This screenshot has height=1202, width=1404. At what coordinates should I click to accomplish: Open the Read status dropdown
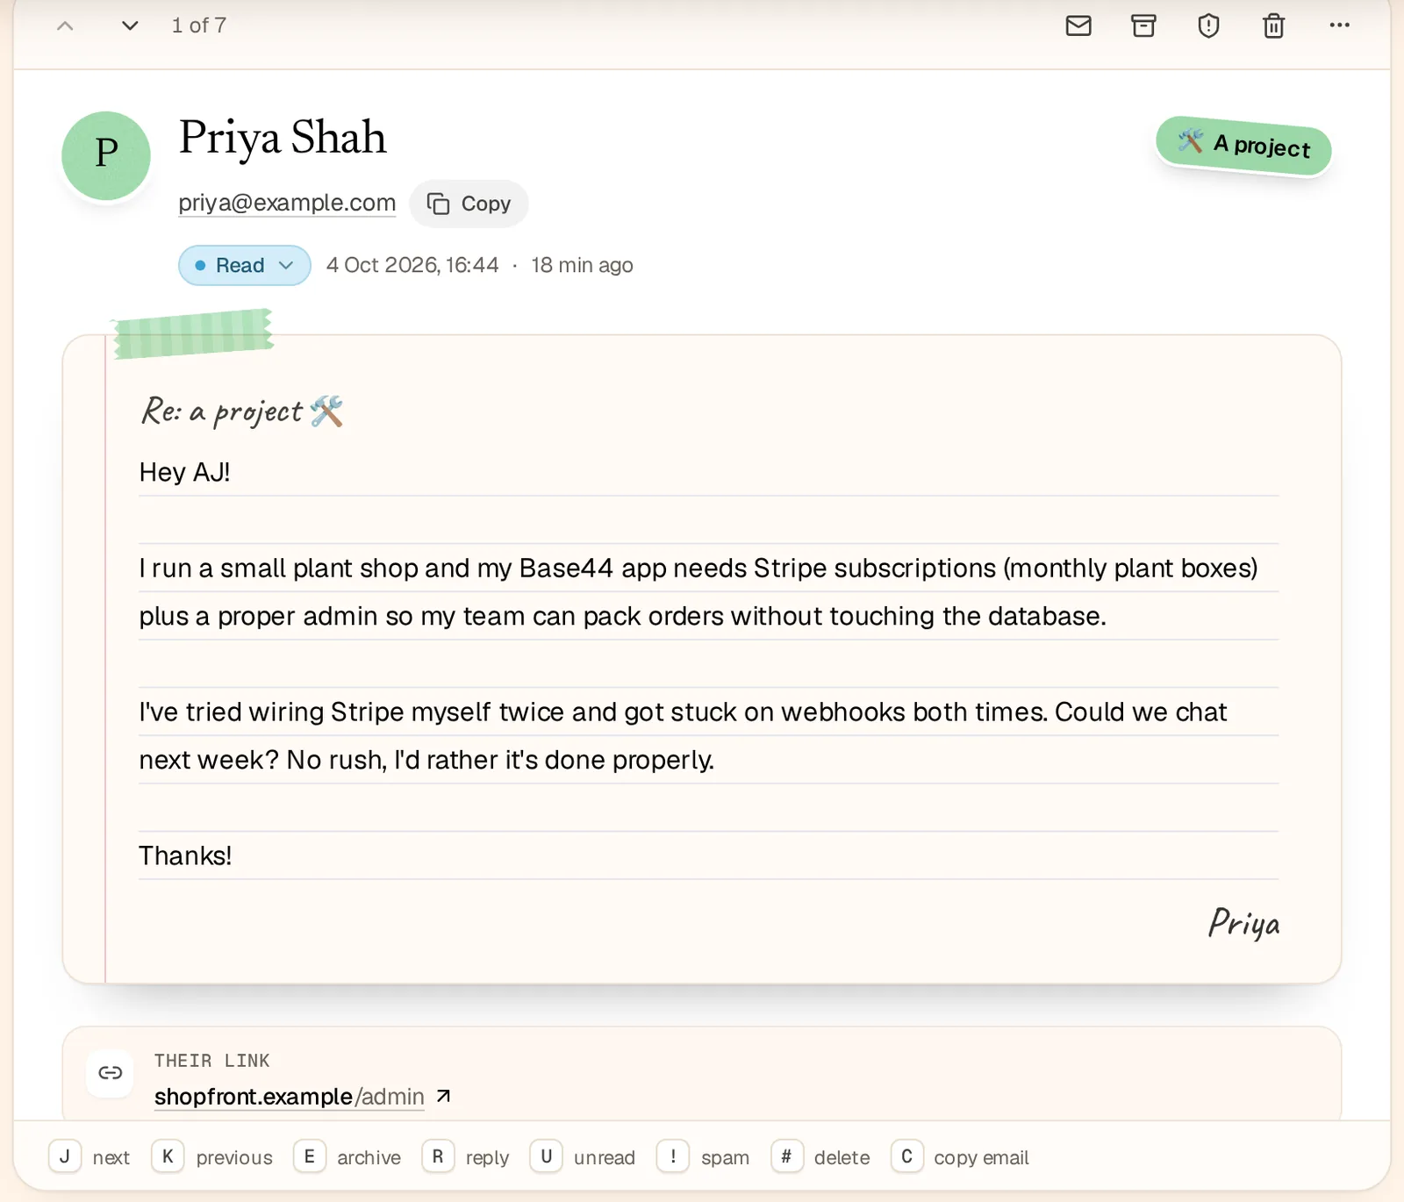coord(245,265)
